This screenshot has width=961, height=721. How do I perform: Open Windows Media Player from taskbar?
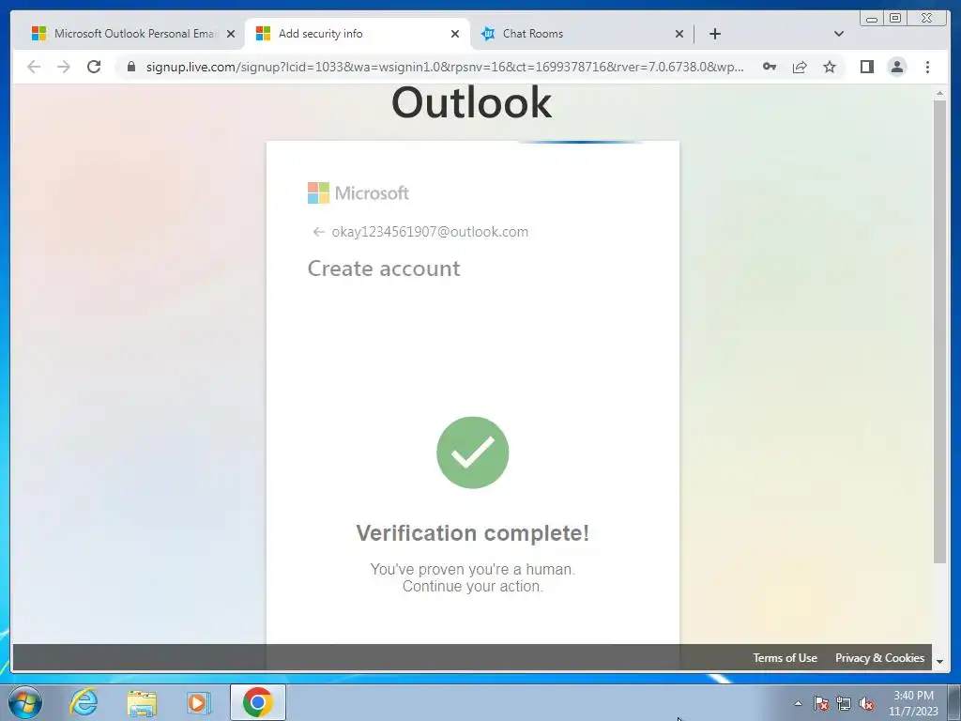click(x=199, y=702)
